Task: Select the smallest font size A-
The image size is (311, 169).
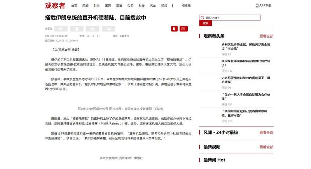Action: [89, 36]
